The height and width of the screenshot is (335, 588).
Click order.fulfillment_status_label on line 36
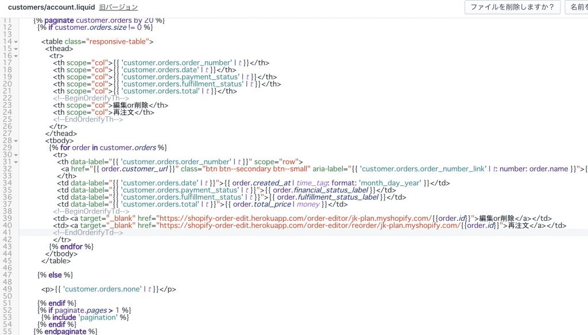[x=328, y=197]
